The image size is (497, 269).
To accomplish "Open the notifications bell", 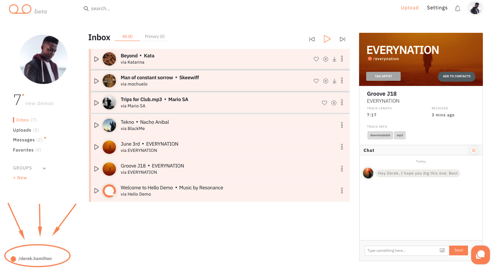I will [457, 8].
